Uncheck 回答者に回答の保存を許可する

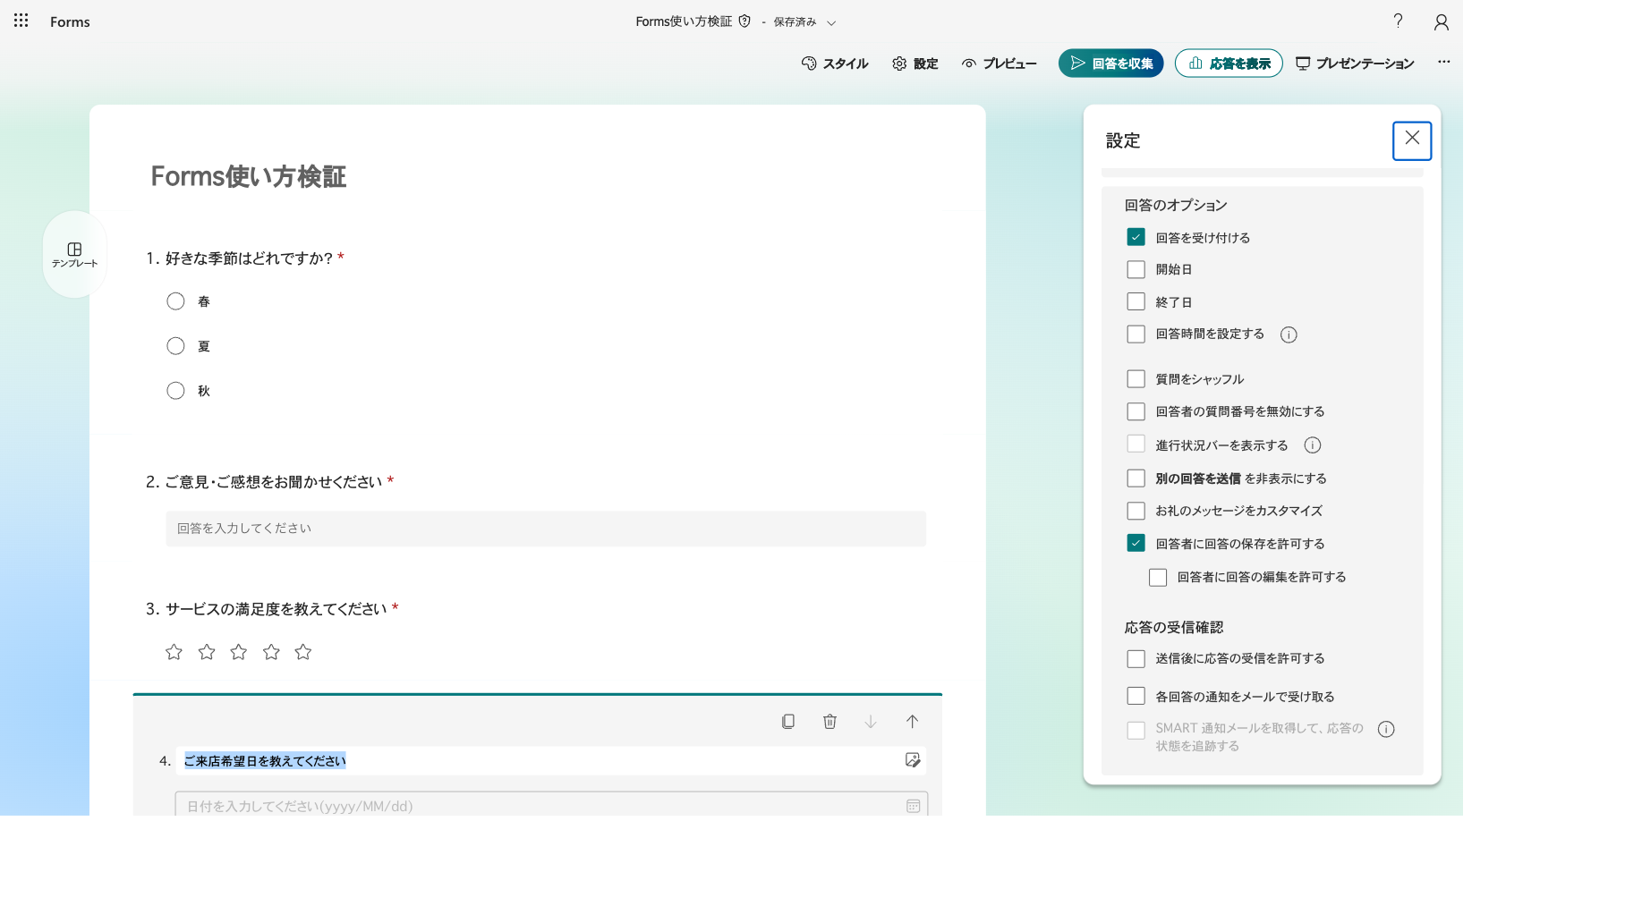pyautogui.click(x=1136, y=543)
